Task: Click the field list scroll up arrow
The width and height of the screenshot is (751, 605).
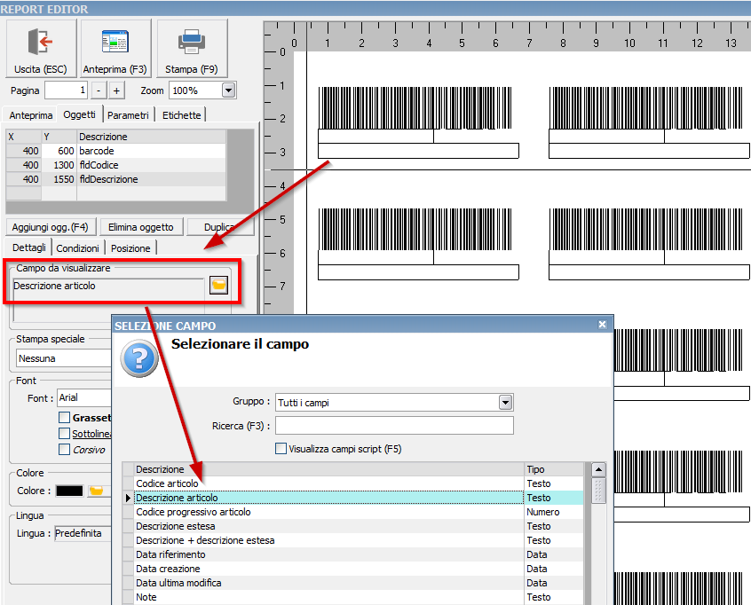Action: tap(598, 469)
